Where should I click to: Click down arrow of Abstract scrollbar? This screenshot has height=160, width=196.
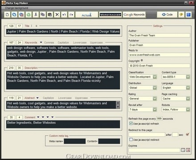(x=118, y=107)
